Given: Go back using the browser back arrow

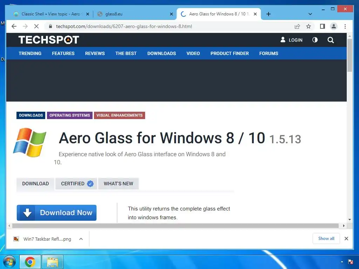Looking at the screenshot, I should coord(14,26).
